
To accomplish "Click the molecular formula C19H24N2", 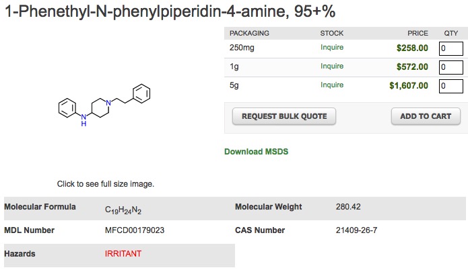I will pos(123,209).
